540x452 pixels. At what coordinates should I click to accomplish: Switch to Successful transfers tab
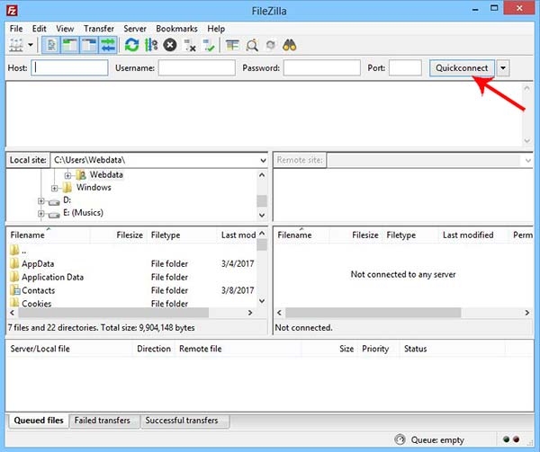pos(182,421)
